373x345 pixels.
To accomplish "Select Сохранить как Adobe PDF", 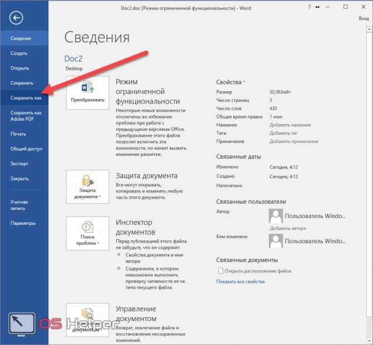I will [24, 116].
